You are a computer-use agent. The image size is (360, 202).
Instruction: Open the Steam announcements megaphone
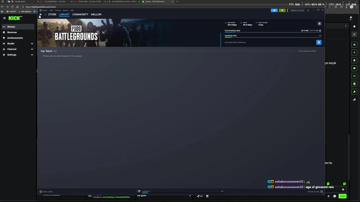pyautogui.click(x=274, y=10)
